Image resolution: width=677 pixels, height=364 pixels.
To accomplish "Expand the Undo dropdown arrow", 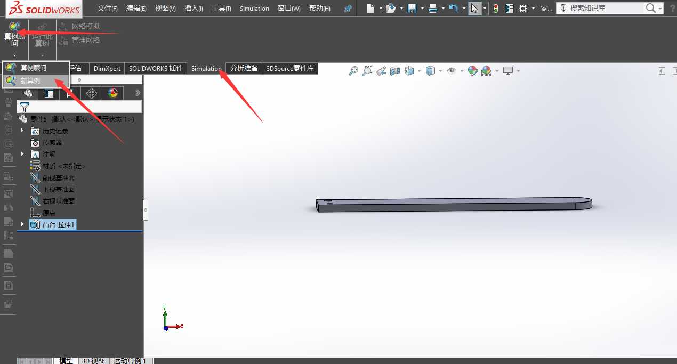I will click(463, 9).
